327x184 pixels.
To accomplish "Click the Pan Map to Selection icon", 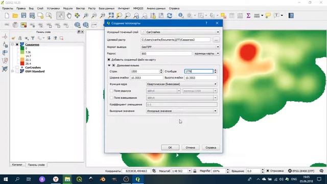I will [77, 16].
